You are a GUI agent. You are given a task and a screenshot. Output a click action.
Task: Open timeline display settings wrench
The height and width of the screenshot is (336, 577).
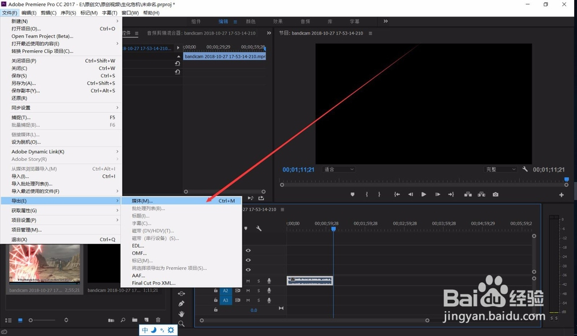click(258, 228)
